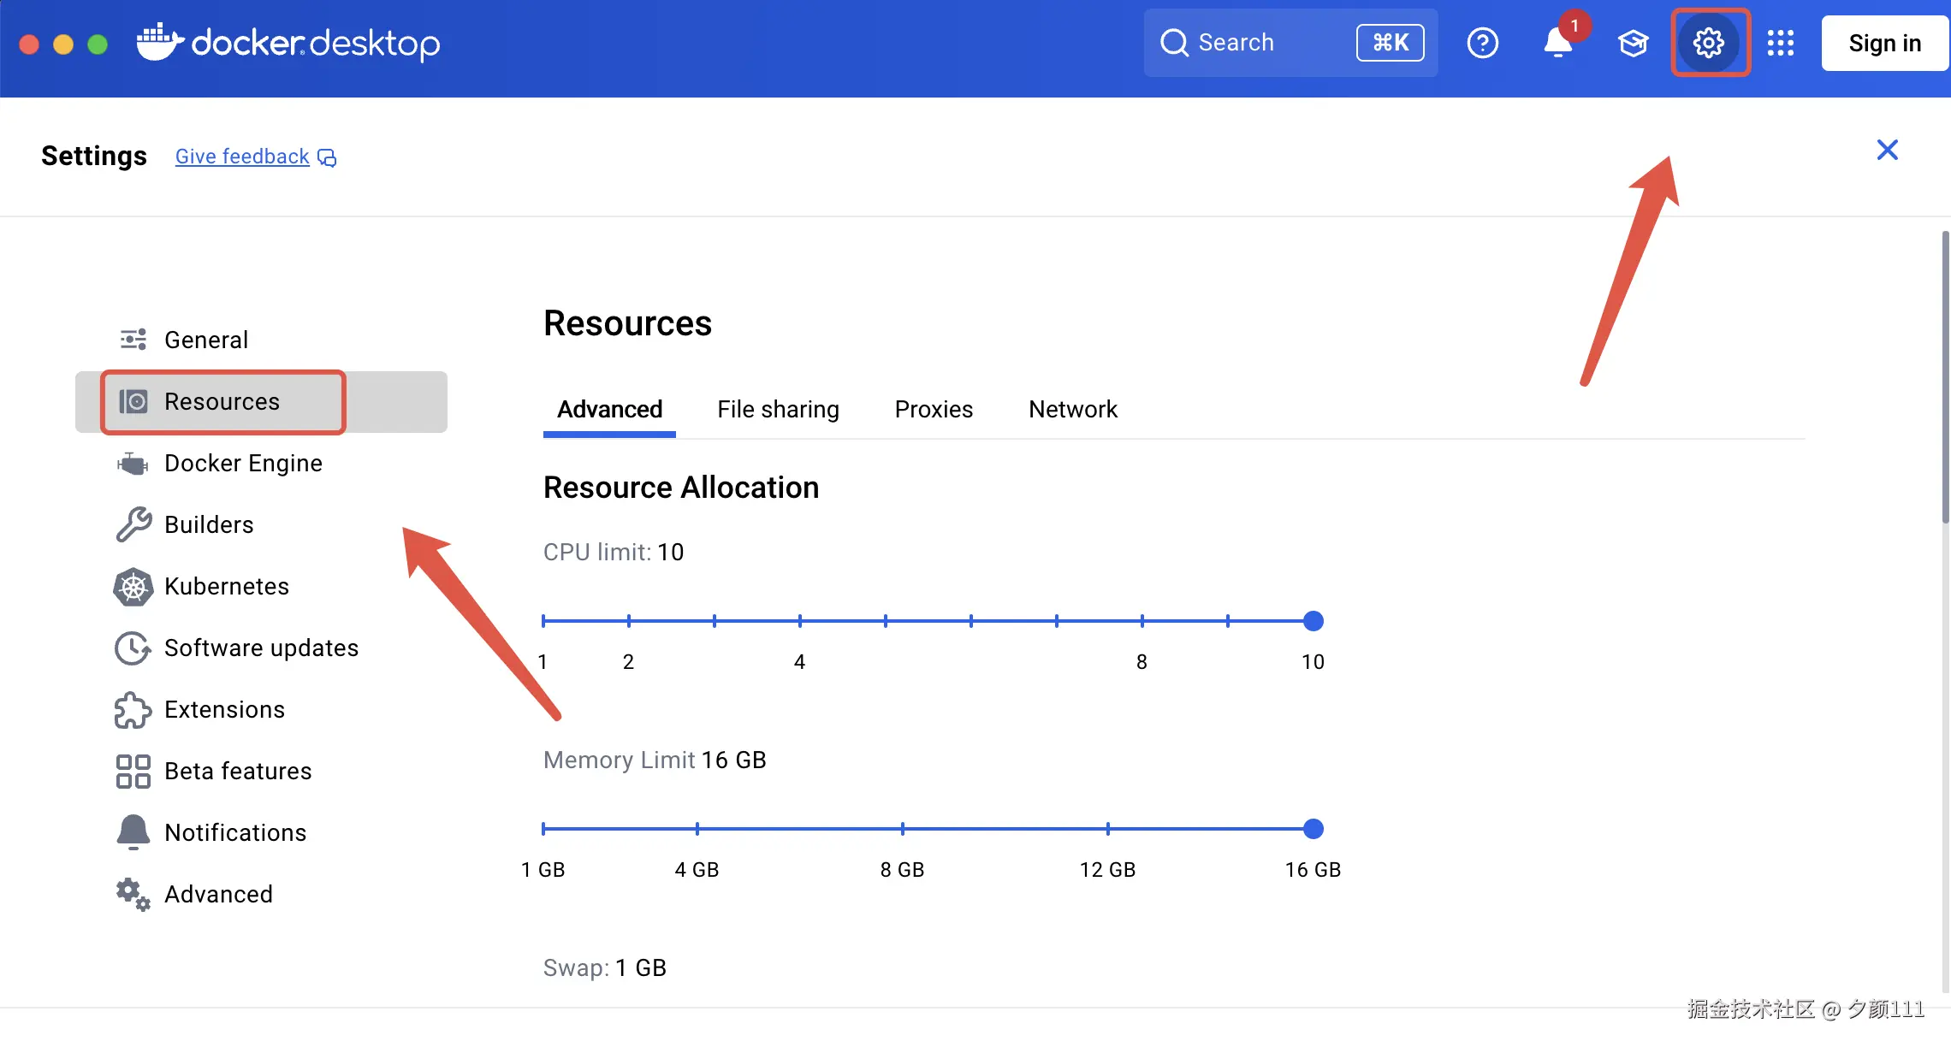Click the help question mark icon
This screenshot has height=1047, width=1951.
pos(1482,43)
